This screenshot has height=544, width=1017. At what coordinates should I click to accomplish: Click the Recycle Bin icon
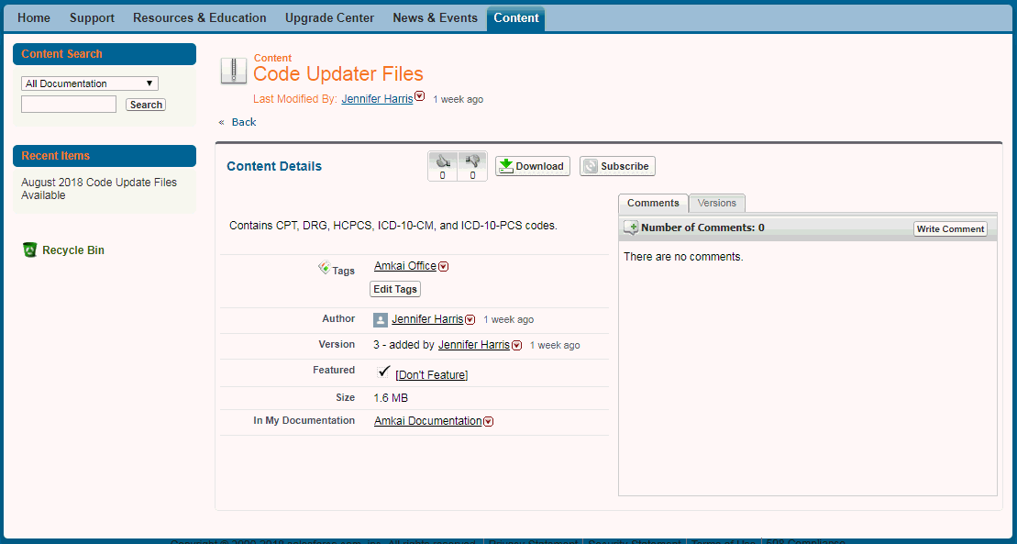pyautogui.click(x=30, y=250)
